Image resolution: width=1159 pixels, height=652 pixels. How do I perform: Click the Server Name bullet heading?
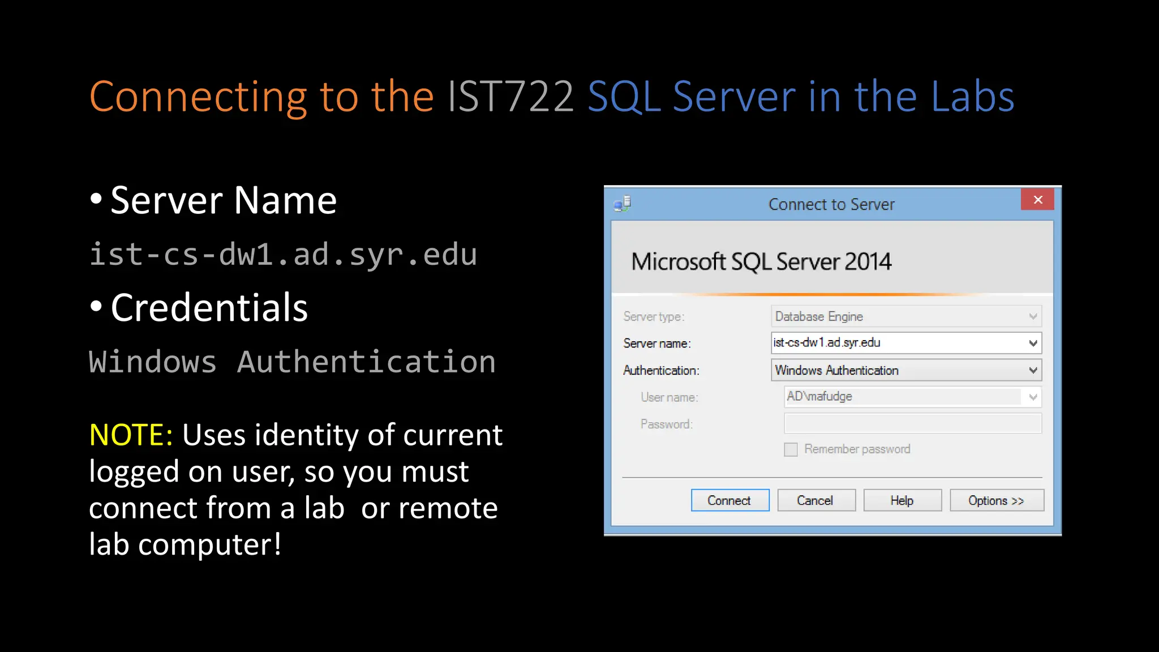point(224,200)
